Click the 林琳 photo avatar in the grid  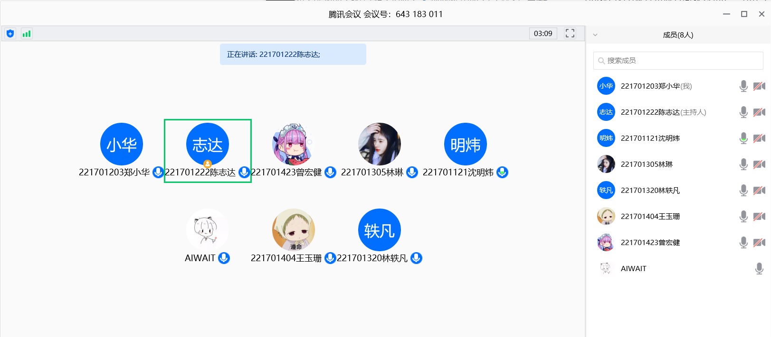tap(380, 144)
